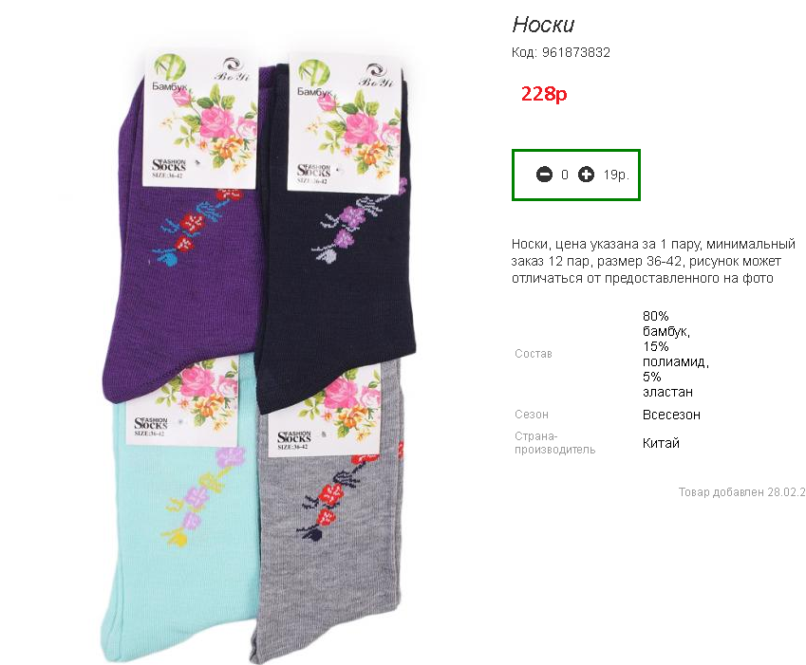This screenshot has width=806, height=665.
Task: Click the quantity value 0 field
Action: point(565,175)
